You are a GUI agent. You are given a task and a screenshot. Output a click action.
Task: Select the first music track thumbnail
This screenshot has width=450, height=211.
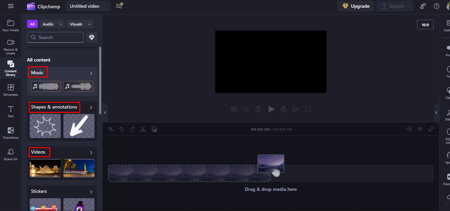click(46, 86)
